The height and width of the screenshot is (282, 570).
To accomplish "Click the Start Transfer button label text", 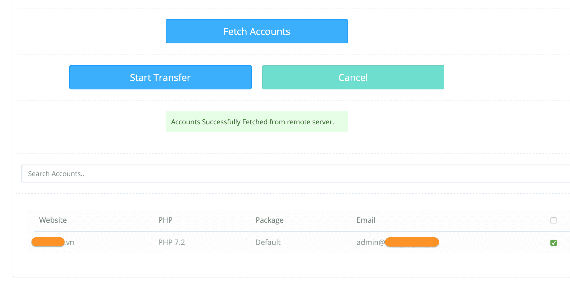I will point(160,78).
